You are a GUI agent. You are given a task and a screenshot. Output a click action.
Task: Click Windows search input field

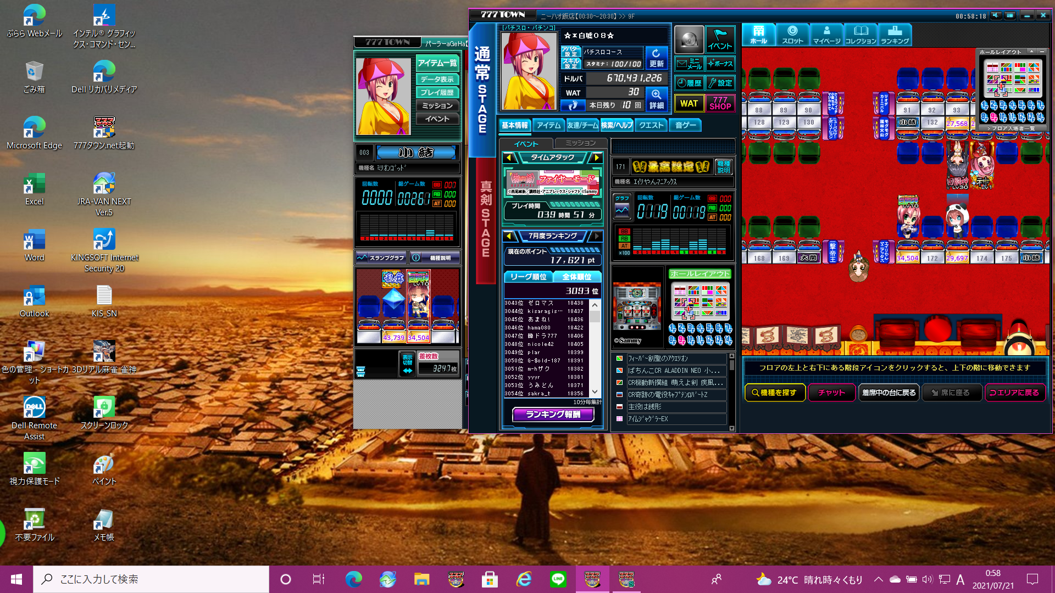click(x=151, y=579)
